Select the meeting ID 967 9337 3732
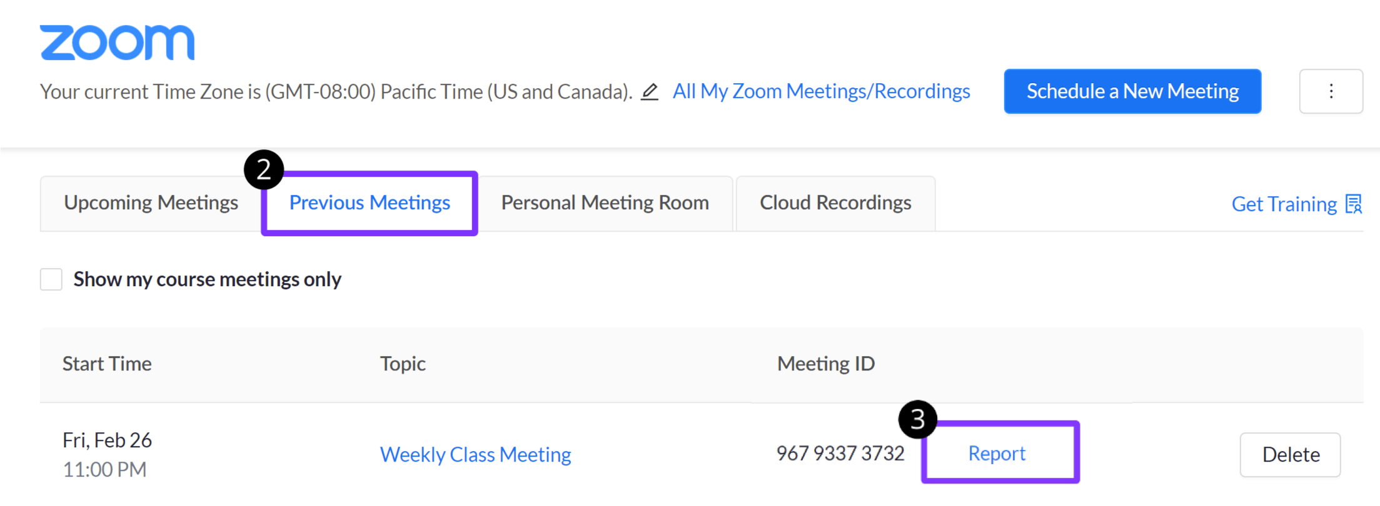Image resolution: width=1380 pixels, height=506 pixels. point(840,454)
